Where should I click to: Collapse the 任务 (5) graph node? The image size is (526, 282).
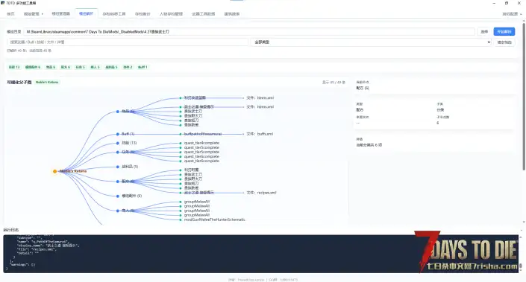tap(118, 152)
